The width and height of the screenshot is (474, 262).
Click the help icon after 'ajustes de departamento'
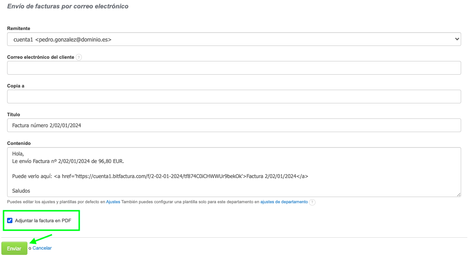pyautogui.click(x=312, y=202)
